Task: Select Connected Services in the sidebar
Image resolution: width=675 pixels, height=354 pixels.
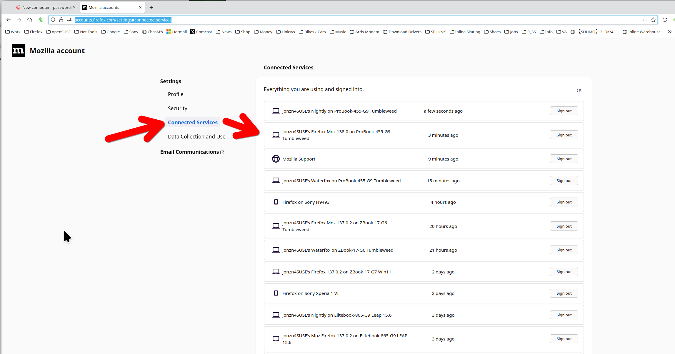Action: point(193,122)
